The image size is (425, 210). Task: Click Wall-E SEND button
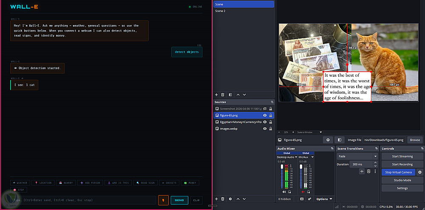click(179, 200)
